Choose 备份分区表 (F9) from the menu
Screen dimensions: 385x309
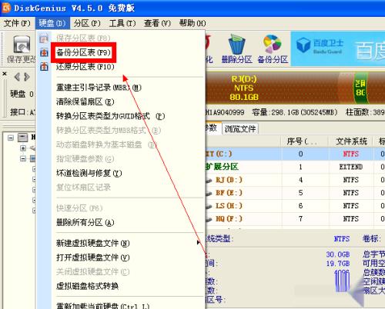coord(83,52)
